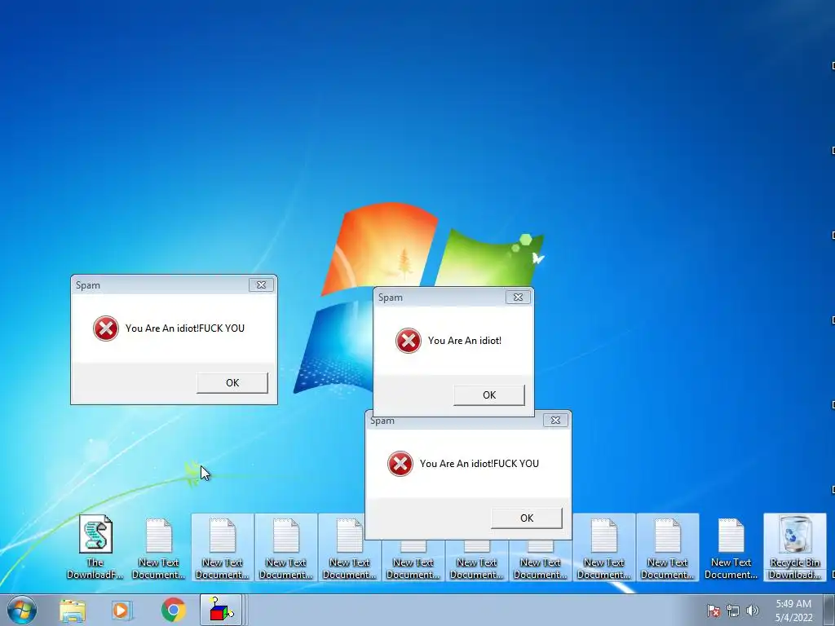Click the network status tray icon
This screenshot has width=835, height=626.
(733, 611)
